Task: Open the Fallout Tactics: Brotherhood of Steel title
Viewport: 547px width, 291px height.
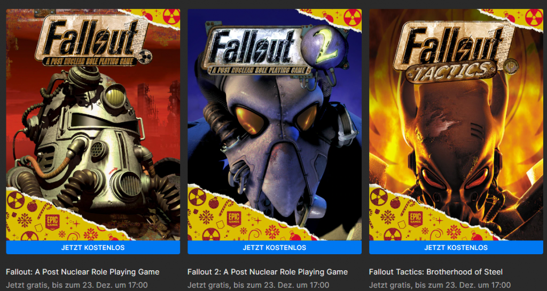Action: click(x=436, y=272)
